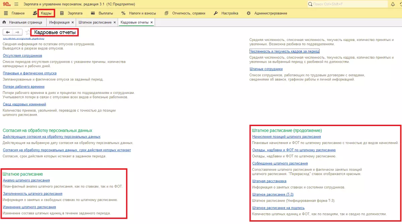402x224 pixels.
Task: Switch to Штатное расписание tab
Action: [95, 22]
